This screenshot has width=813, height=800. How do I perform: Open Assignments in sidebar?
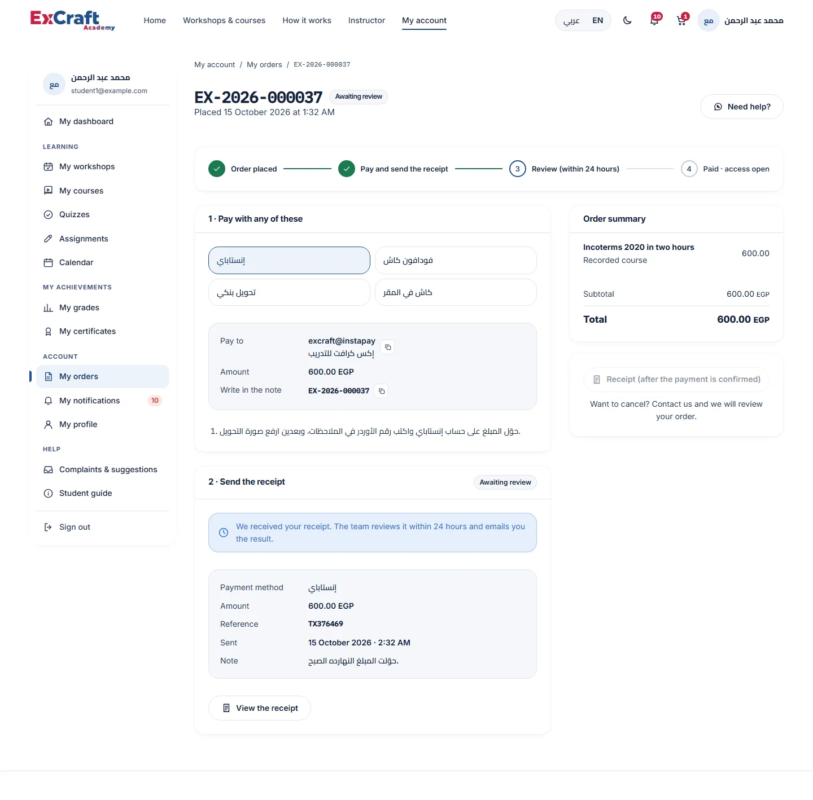coord(103,239)
